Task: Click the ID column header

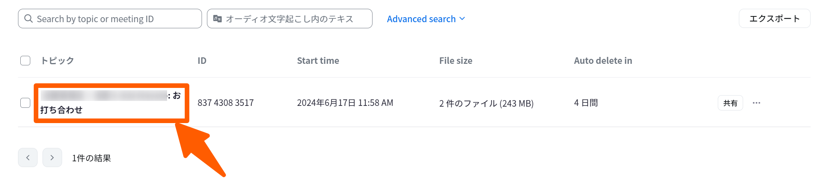Action: click(x=202, y=61)
